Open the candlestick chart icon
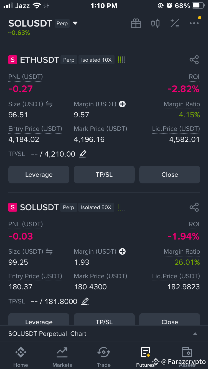208x369 pixels. (x=155, y=23)
